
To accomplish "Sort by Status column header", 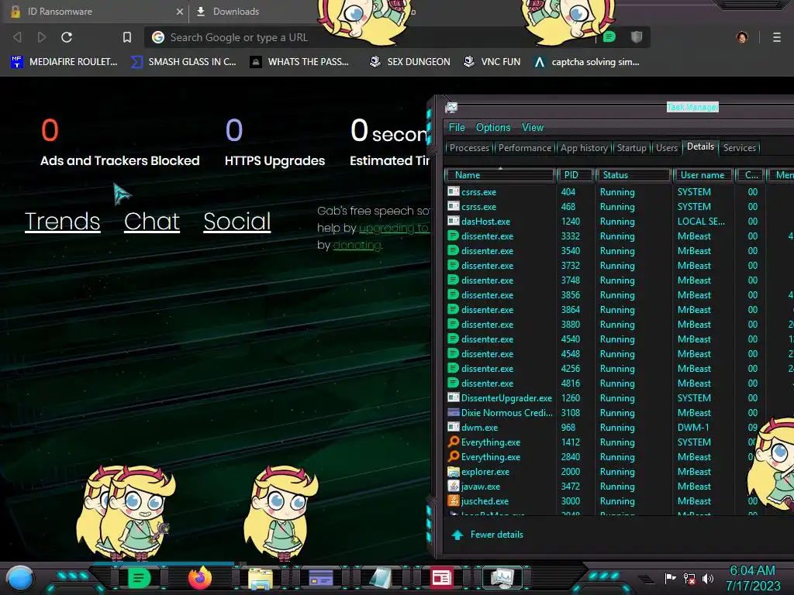I will pos(633,175).
